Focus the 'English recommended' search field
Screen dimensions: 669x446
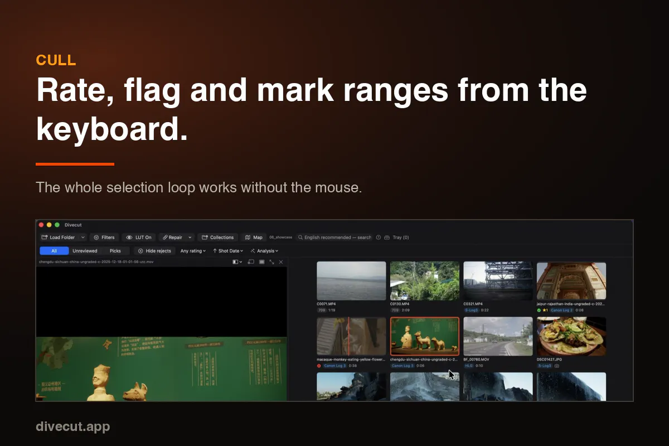coord(334,237)
